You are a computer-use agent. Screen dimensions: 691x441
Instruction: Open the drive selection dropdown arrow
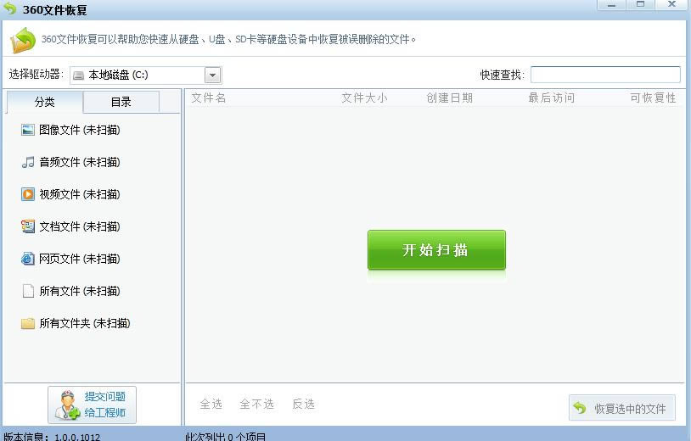(x=212, y=75)
